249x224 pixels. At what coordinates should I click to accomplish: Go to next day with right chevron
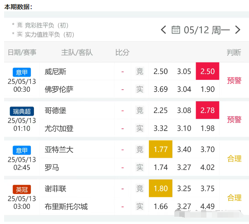click(x=238, y=29)
